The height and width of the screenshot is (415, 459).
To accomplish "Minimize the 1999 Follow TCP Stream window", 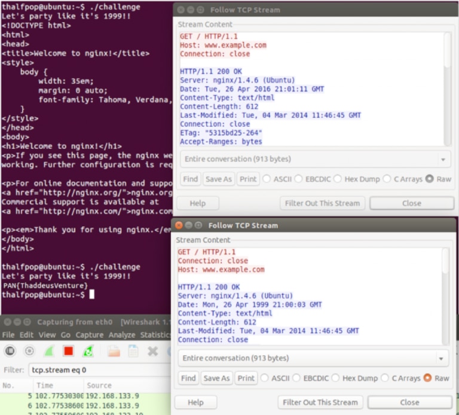I will click(189, 225).
